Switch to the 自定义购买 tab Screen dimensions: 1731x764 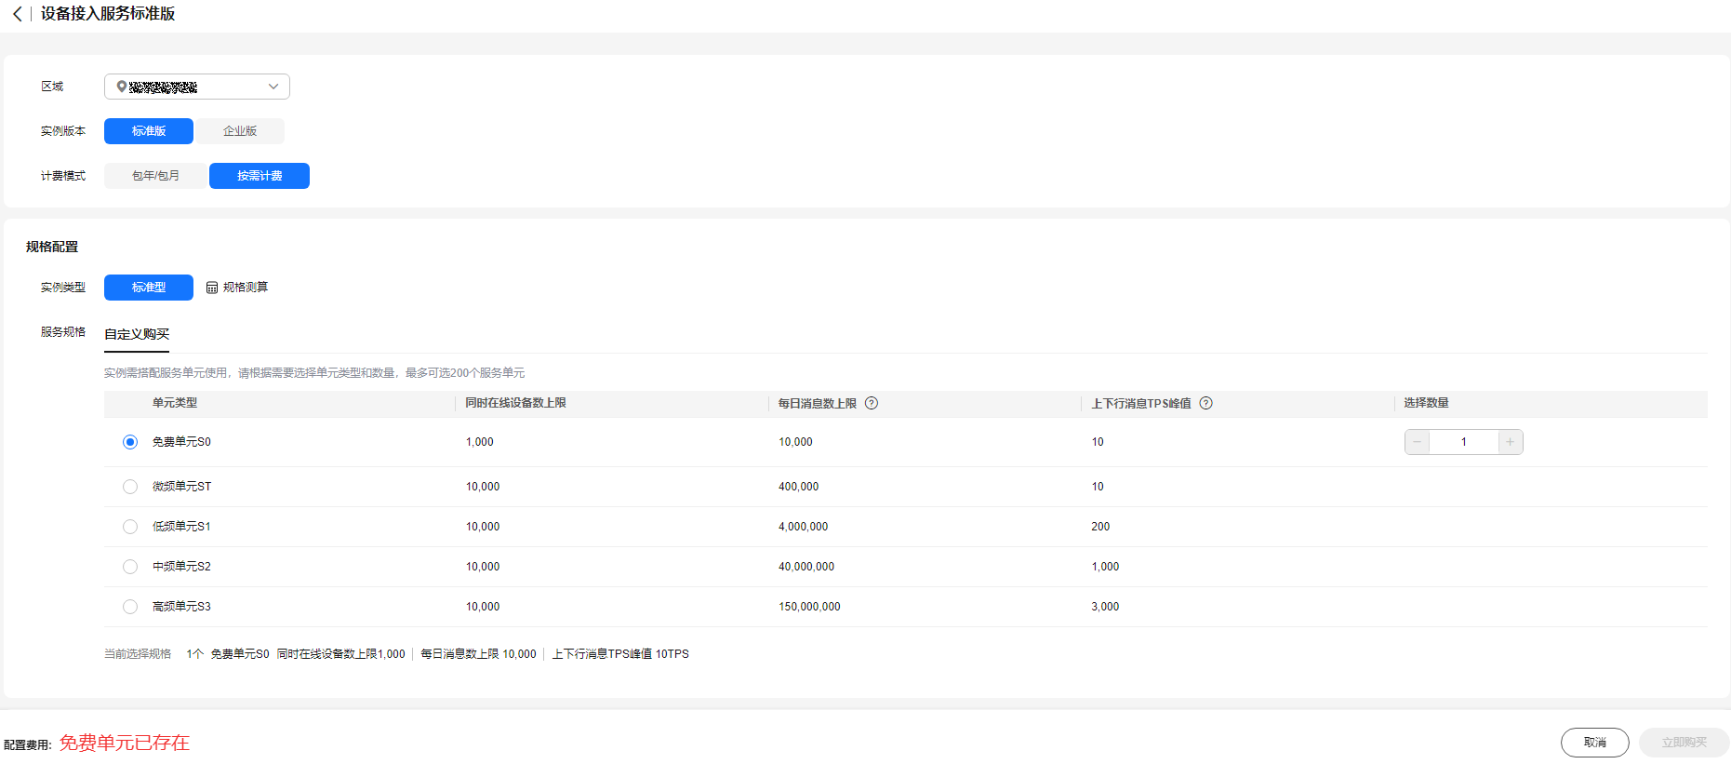pos(137,334)
